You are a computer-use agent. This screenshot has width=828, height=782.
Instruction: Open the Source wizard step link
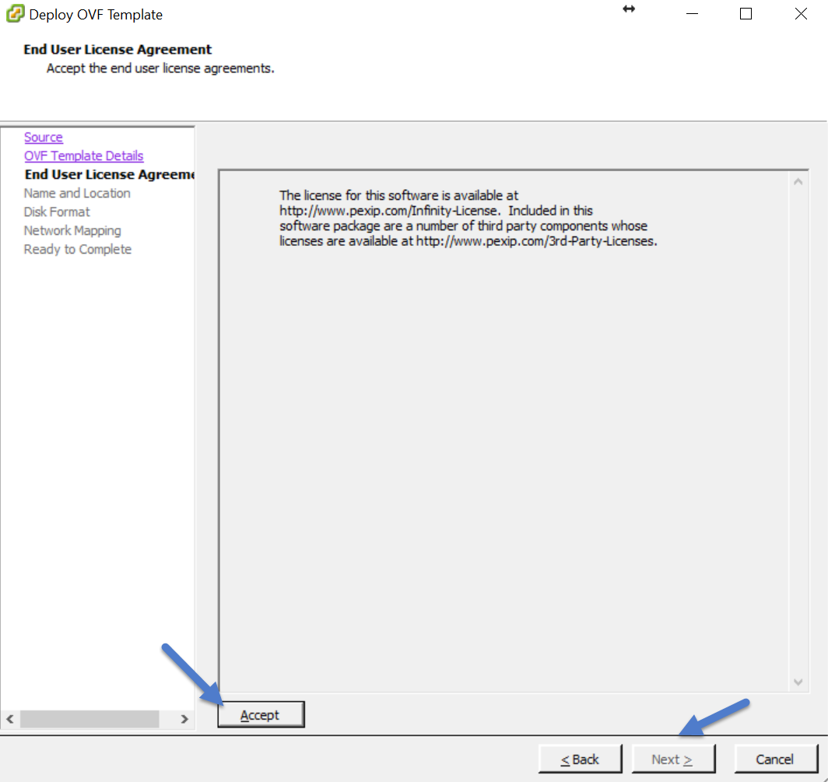43,137
